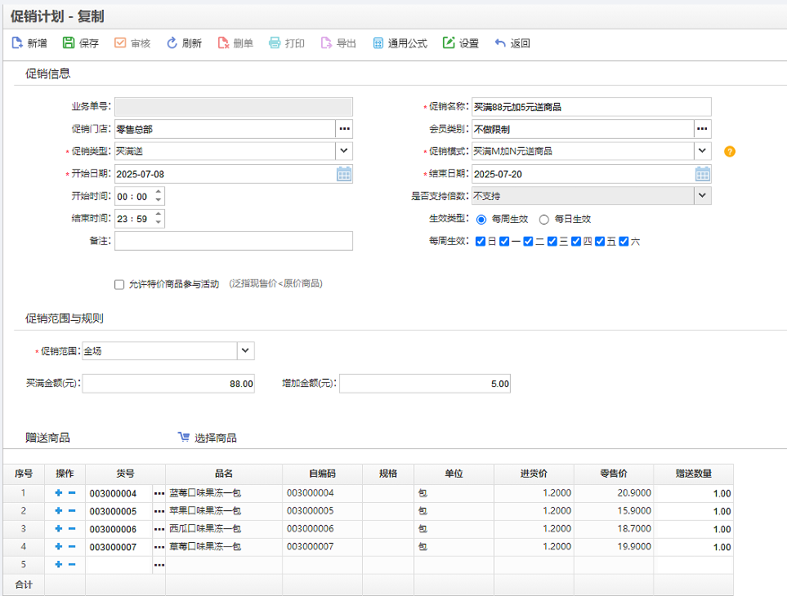
Task: Open the 结束日期 calendar picker
Action: tap(703, 174)
